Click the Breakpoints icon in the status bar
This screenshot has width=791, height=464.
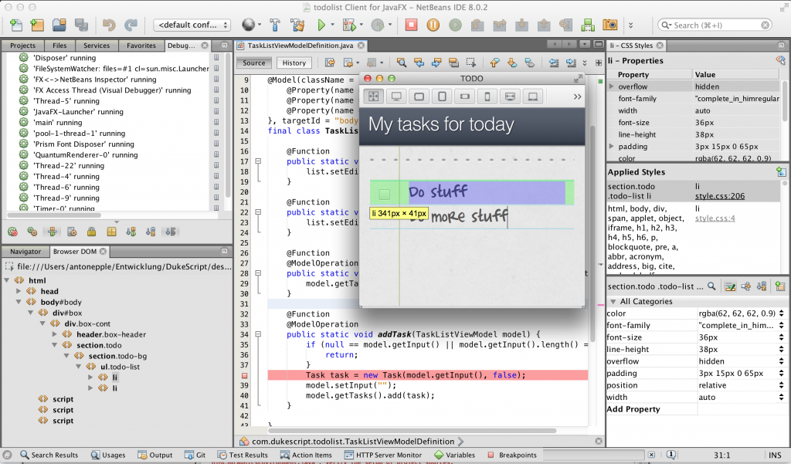pos(491,455)
